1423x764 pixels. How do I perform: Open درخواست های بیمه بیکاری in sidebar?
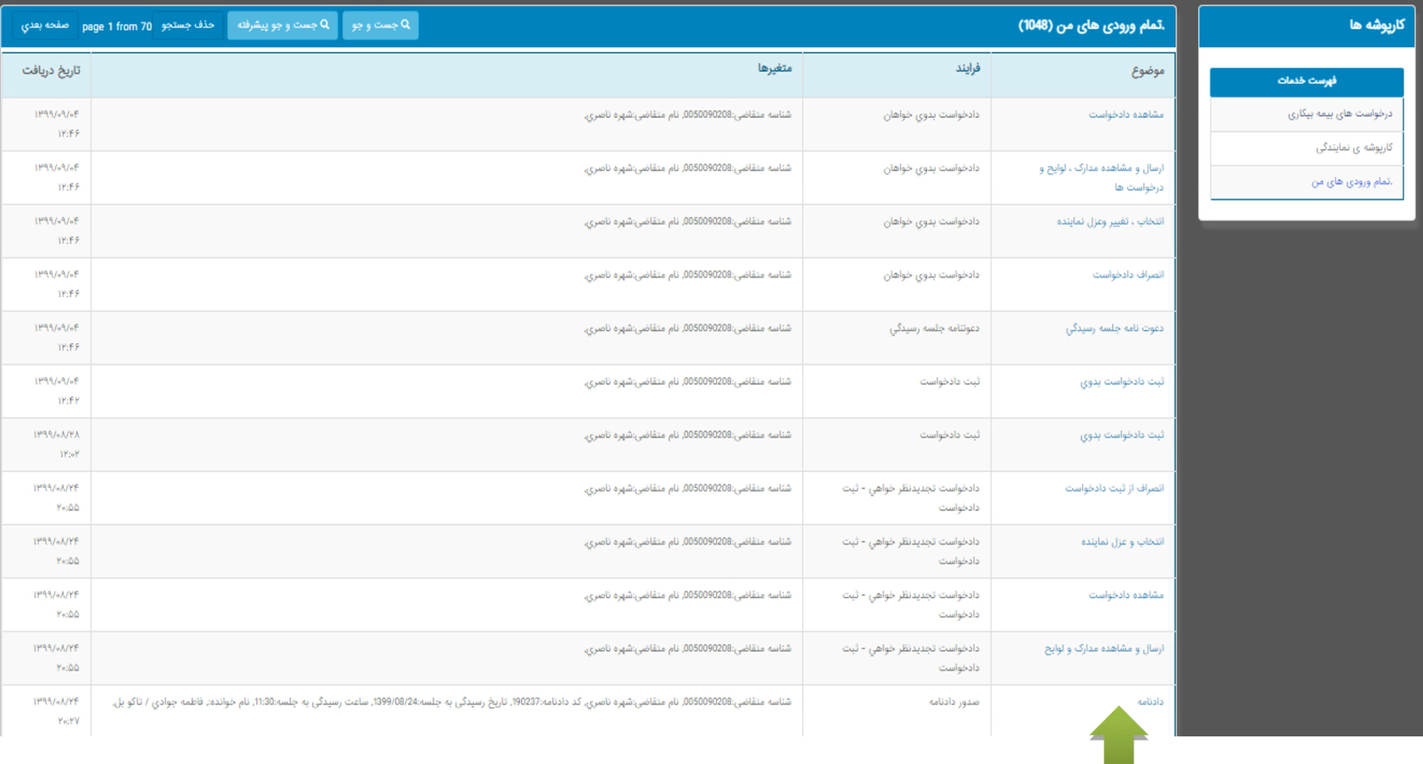[1339, 114]
